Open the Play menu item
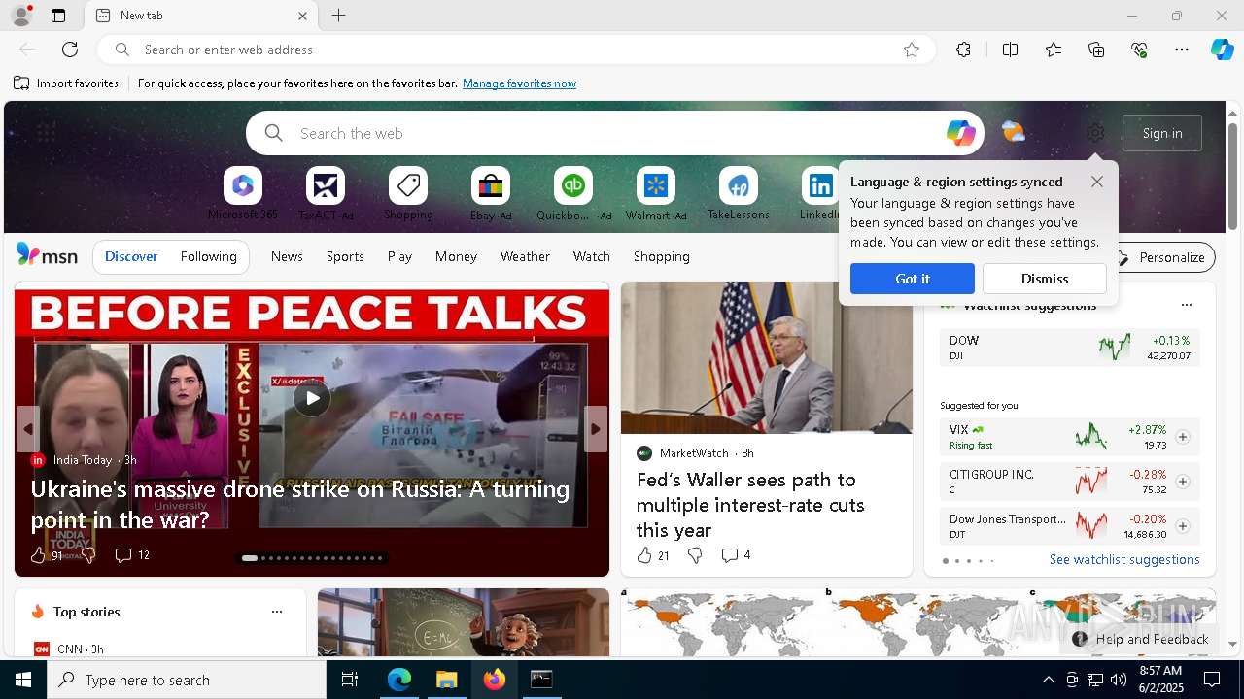 [x=399, y=256]
